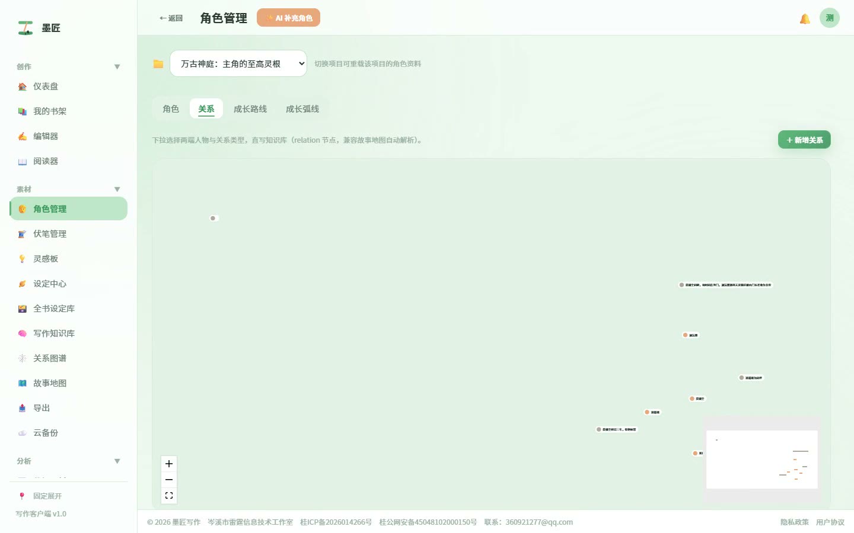Open 云备份 in the sidebar
This screenshot has width=854, height=533.
click(x=68, y=433)
